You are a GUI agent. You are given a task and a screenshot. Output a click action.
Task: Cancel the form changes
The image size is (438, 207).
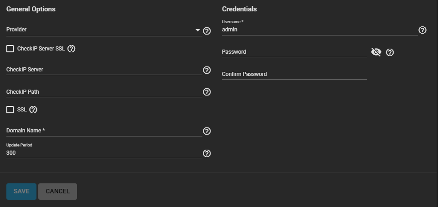(57, 192)
